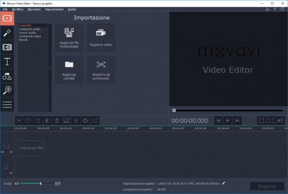This screenshot has height=194, width=288.
Task: Click the freeze frame image tool
Action: point(66,121)
